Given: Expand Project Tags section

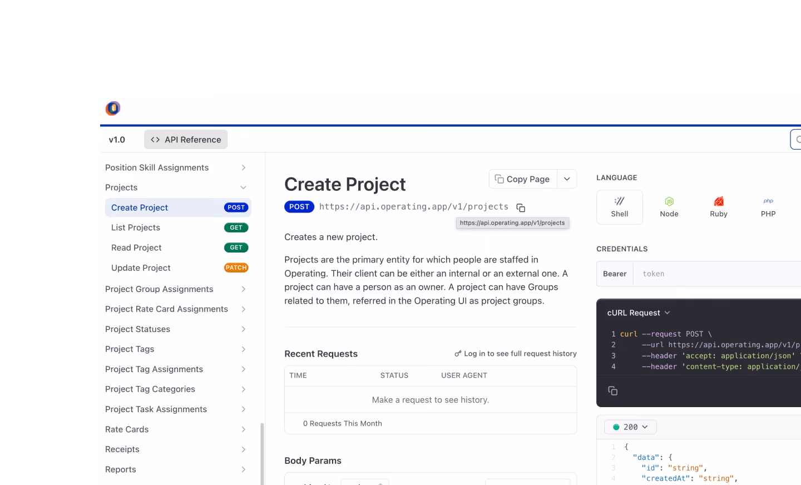Looking at the screenshot, I should pos(243,349).
